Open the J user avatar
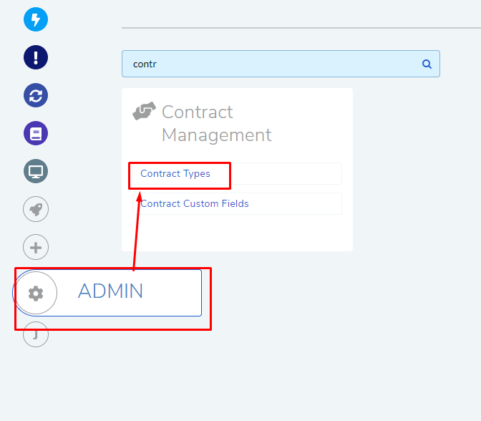 36,334
